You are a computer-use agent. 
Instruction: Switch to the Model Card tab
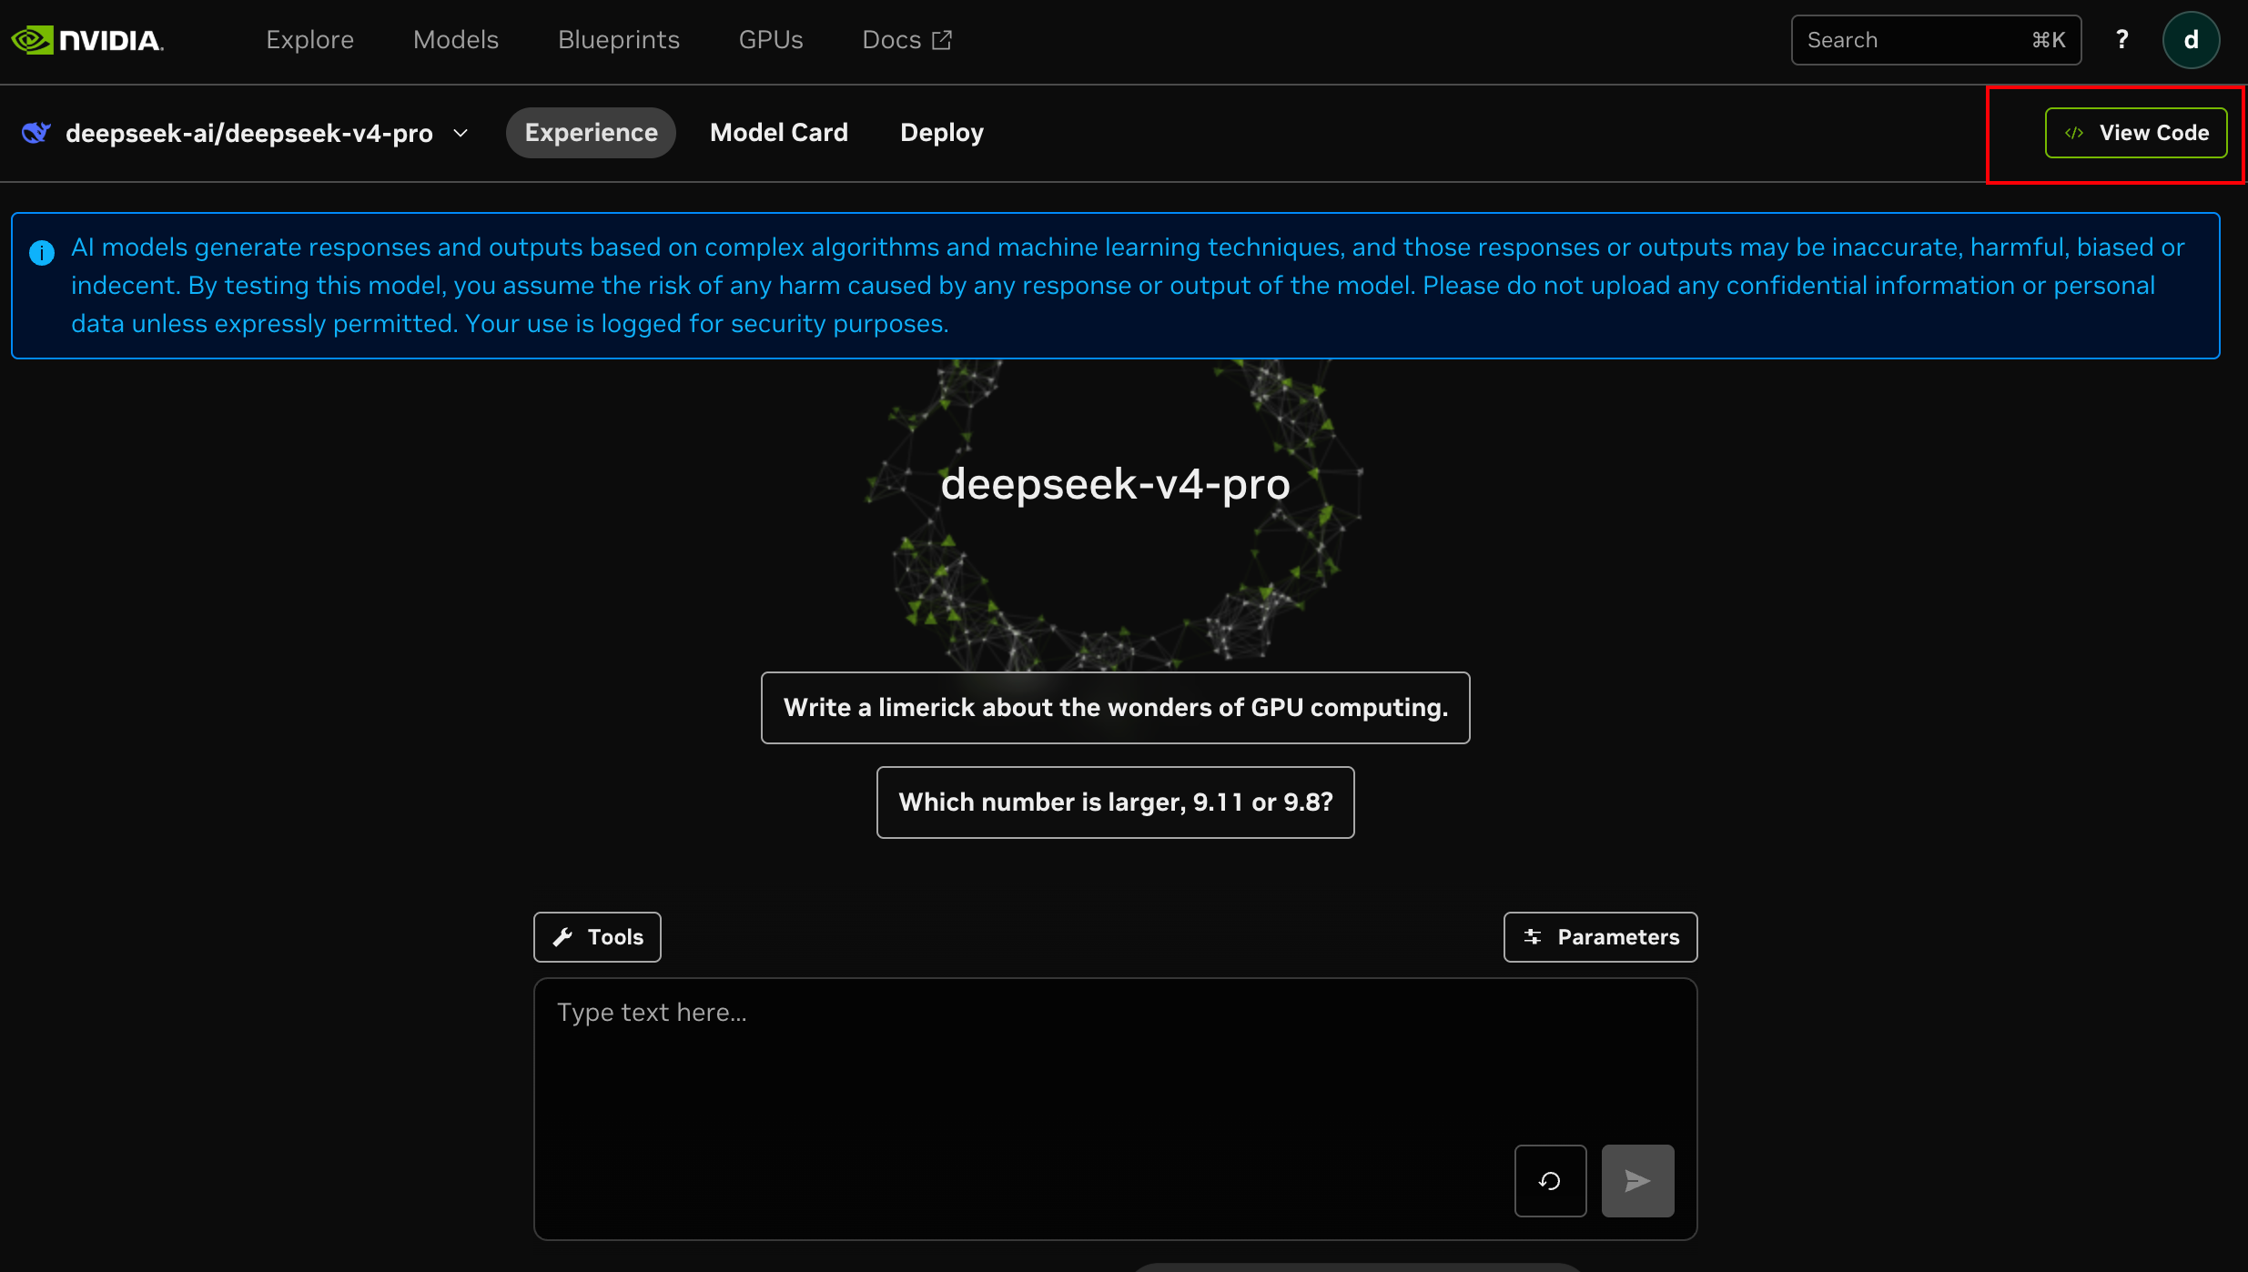tap(778, 133)
